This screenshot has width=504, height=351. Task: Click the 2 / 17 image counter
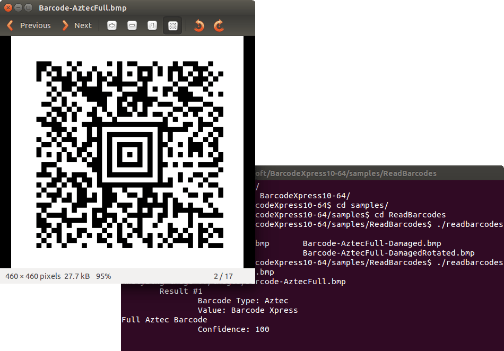pyautogui.click(x=223, y=276)
